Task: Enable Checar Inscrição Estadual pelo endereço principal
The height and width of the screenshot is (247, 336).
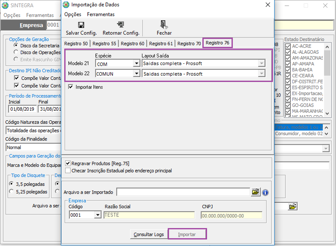Action: click(x=68, y=171)
